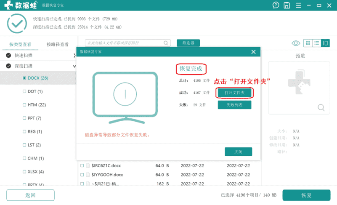This screenshot has width=337, height=205.
Task: Select checkbox for $IRC6Z1C.docx file
Action: point(82,165)
